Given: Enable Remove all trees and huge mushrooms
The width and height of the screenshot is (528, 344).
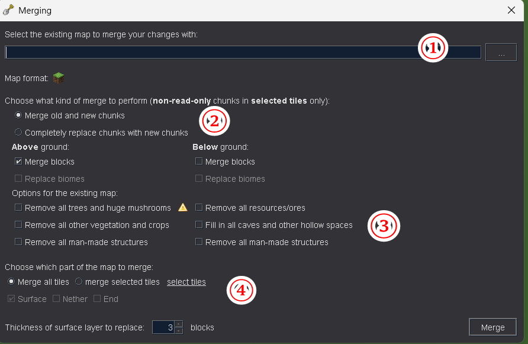Looking at the screenshot, I should point(19,208).
